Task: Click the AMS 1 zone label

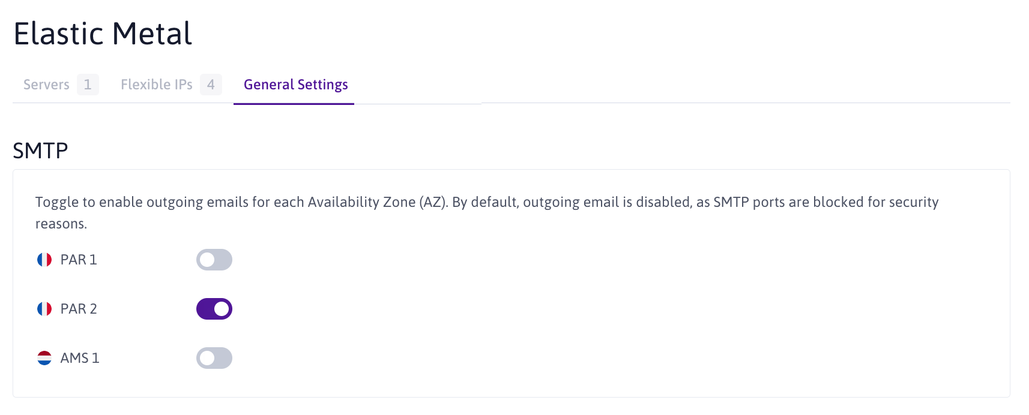Action: point(80,357)
